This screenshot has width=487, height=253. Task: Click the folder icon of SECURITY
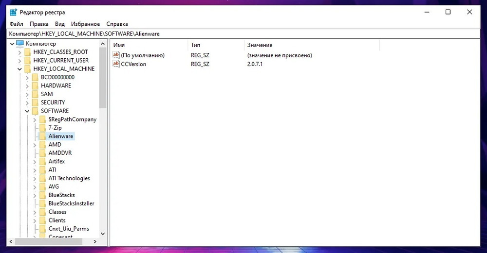[x=35, y=102]
